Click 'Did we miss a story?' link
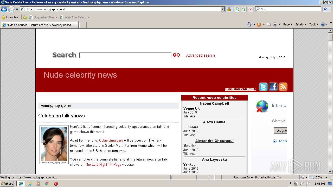333x187 pixels. [240, 89]
